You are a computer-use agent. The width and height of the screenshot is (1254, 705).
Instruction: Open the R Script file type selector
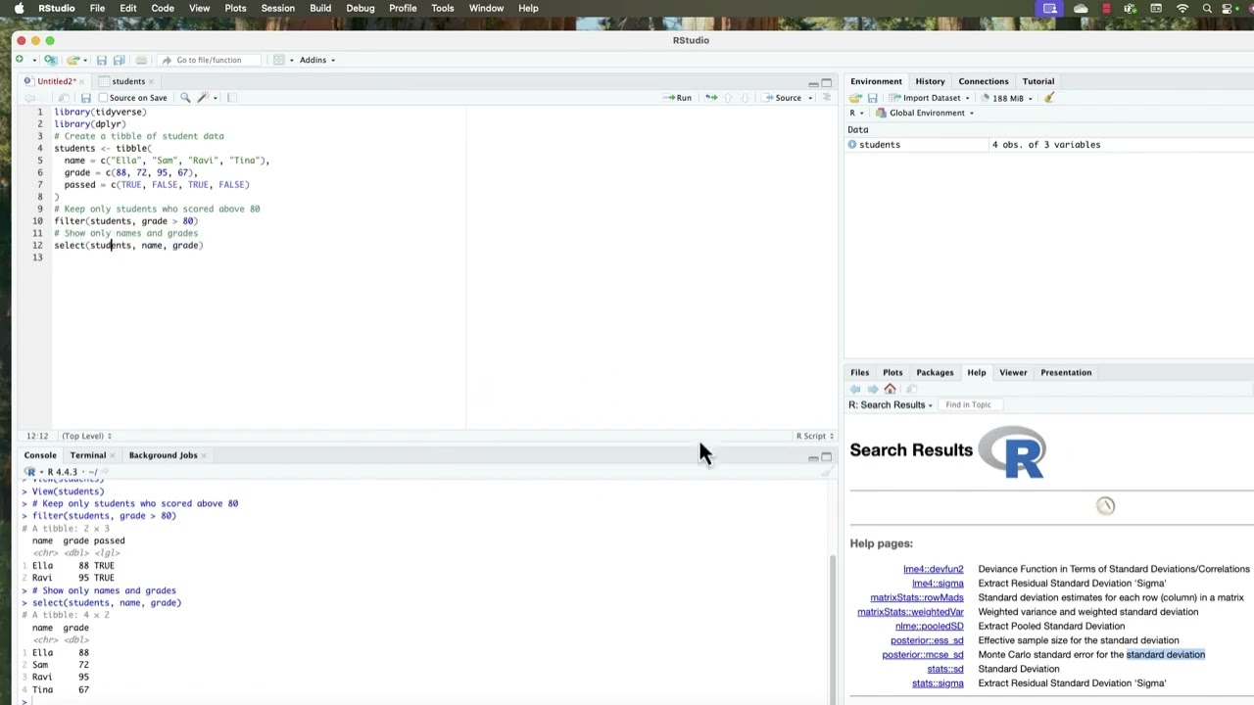tap(815, 436)
